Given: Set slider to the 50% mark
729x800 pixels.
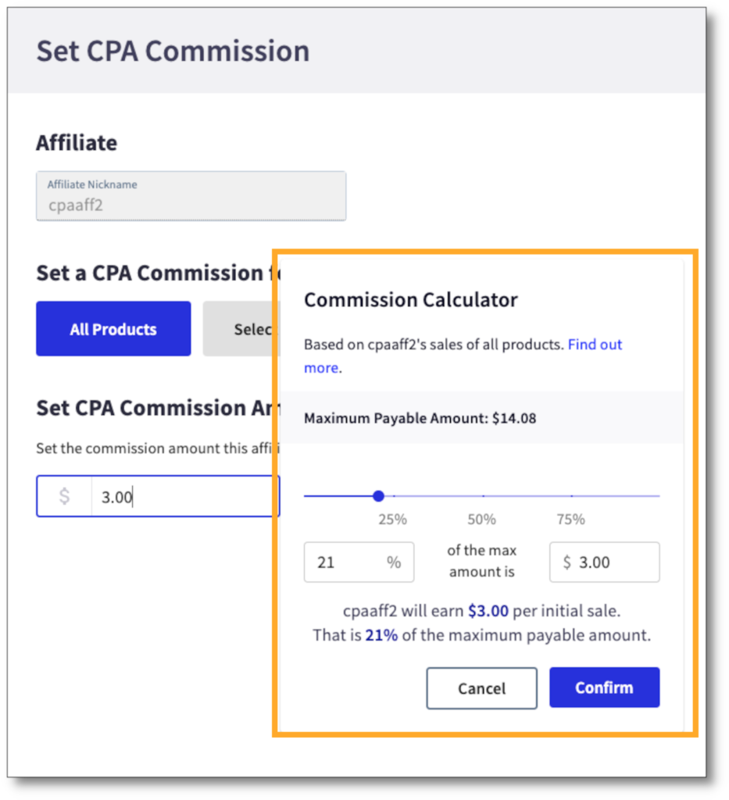Looking at the screenshot, I should [483, 495].
